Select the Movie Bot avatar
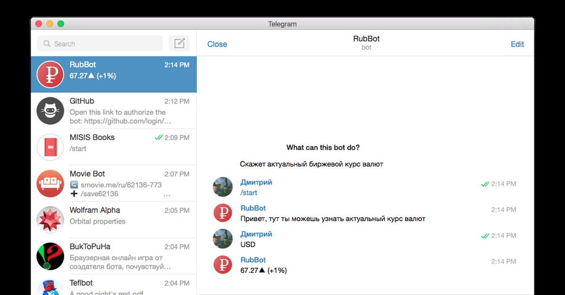565x295 pixels. pos(50,183)
